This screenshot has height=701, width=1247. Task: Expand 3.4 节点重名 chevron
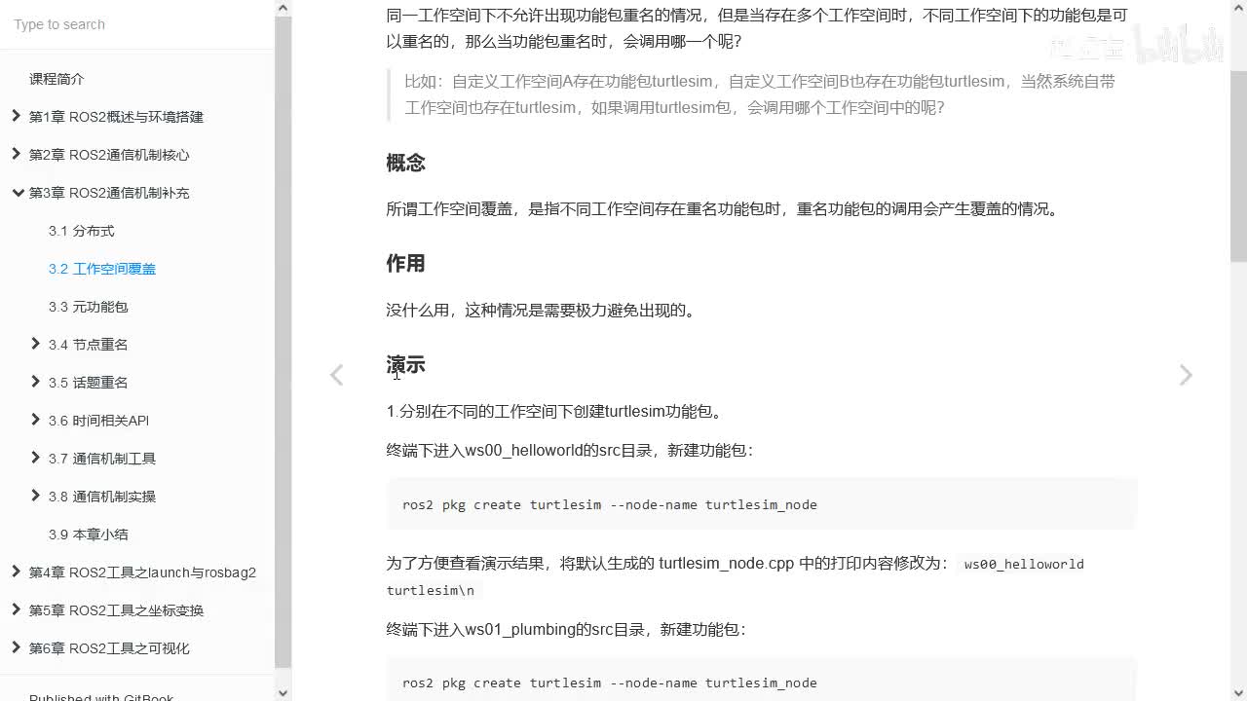tap(35, 344)
